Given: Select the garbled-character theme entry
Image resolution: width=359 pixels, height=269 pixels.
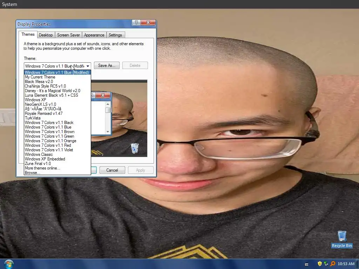Looking at the screenshot, I should pyautogui.click(x=57, y=109).
